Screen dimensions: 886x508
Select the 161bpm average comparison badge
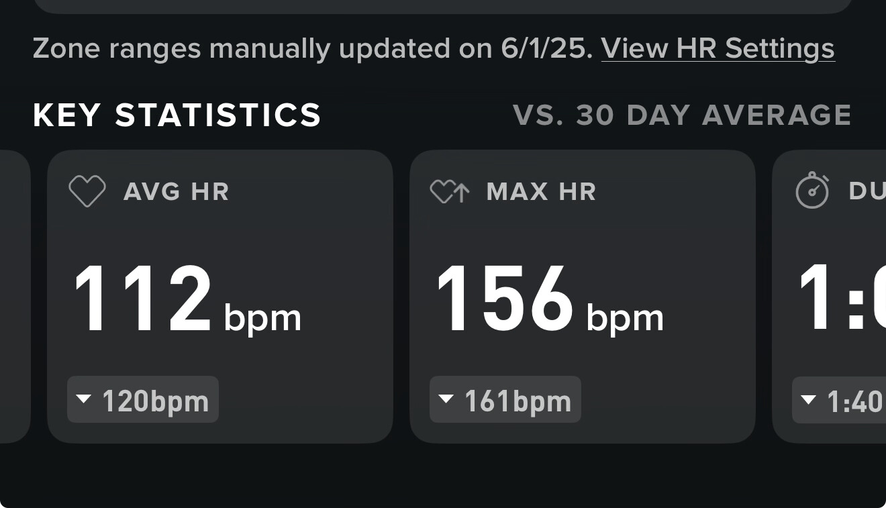[505, 399]
